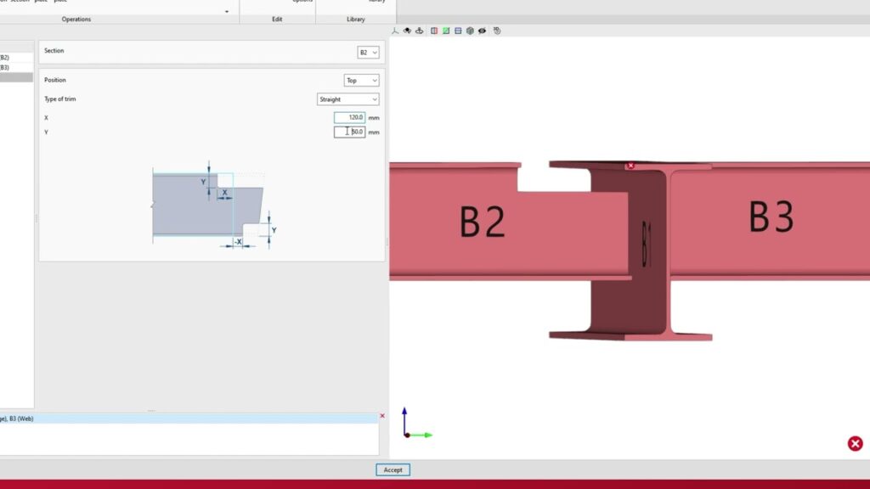Click the red X marker on the beam
The height and width of the screenshot is (489, 870).
(630, 166)
